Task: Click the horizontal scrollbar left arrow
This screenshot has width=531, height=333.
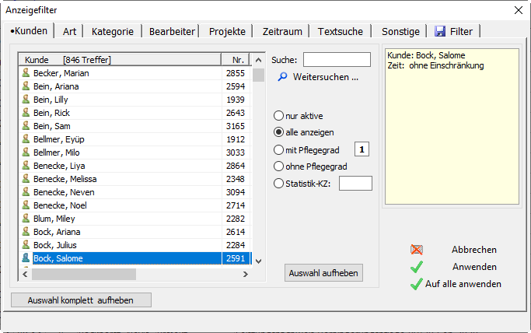Action: click(25, 274)
